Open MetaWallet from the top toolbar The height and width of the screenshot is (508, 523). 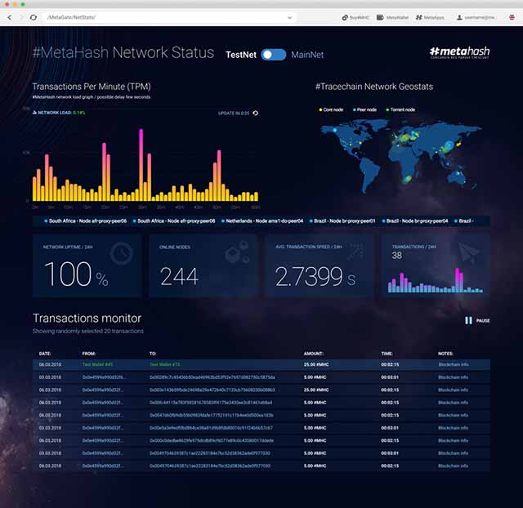(x=392, y=17)
